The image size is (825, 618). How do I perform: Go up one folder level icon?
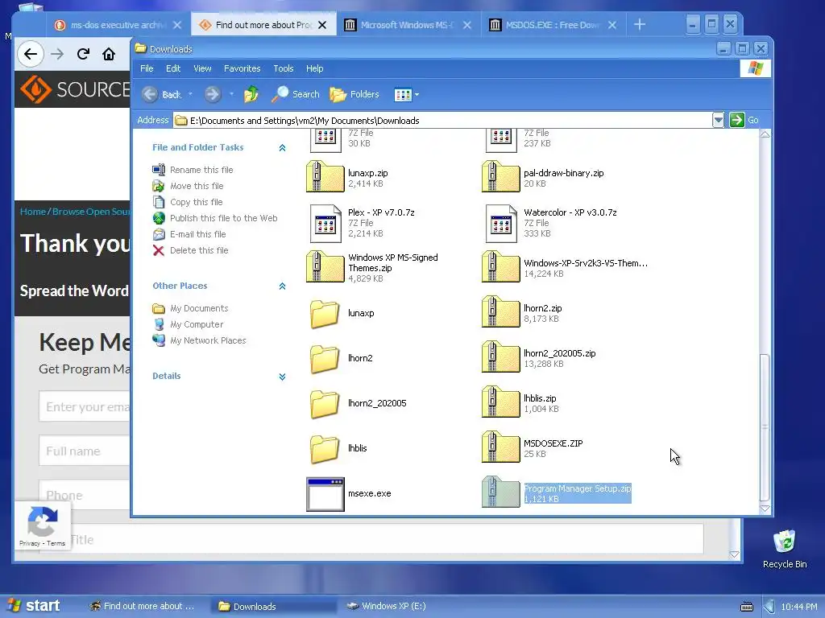point(251,95)
